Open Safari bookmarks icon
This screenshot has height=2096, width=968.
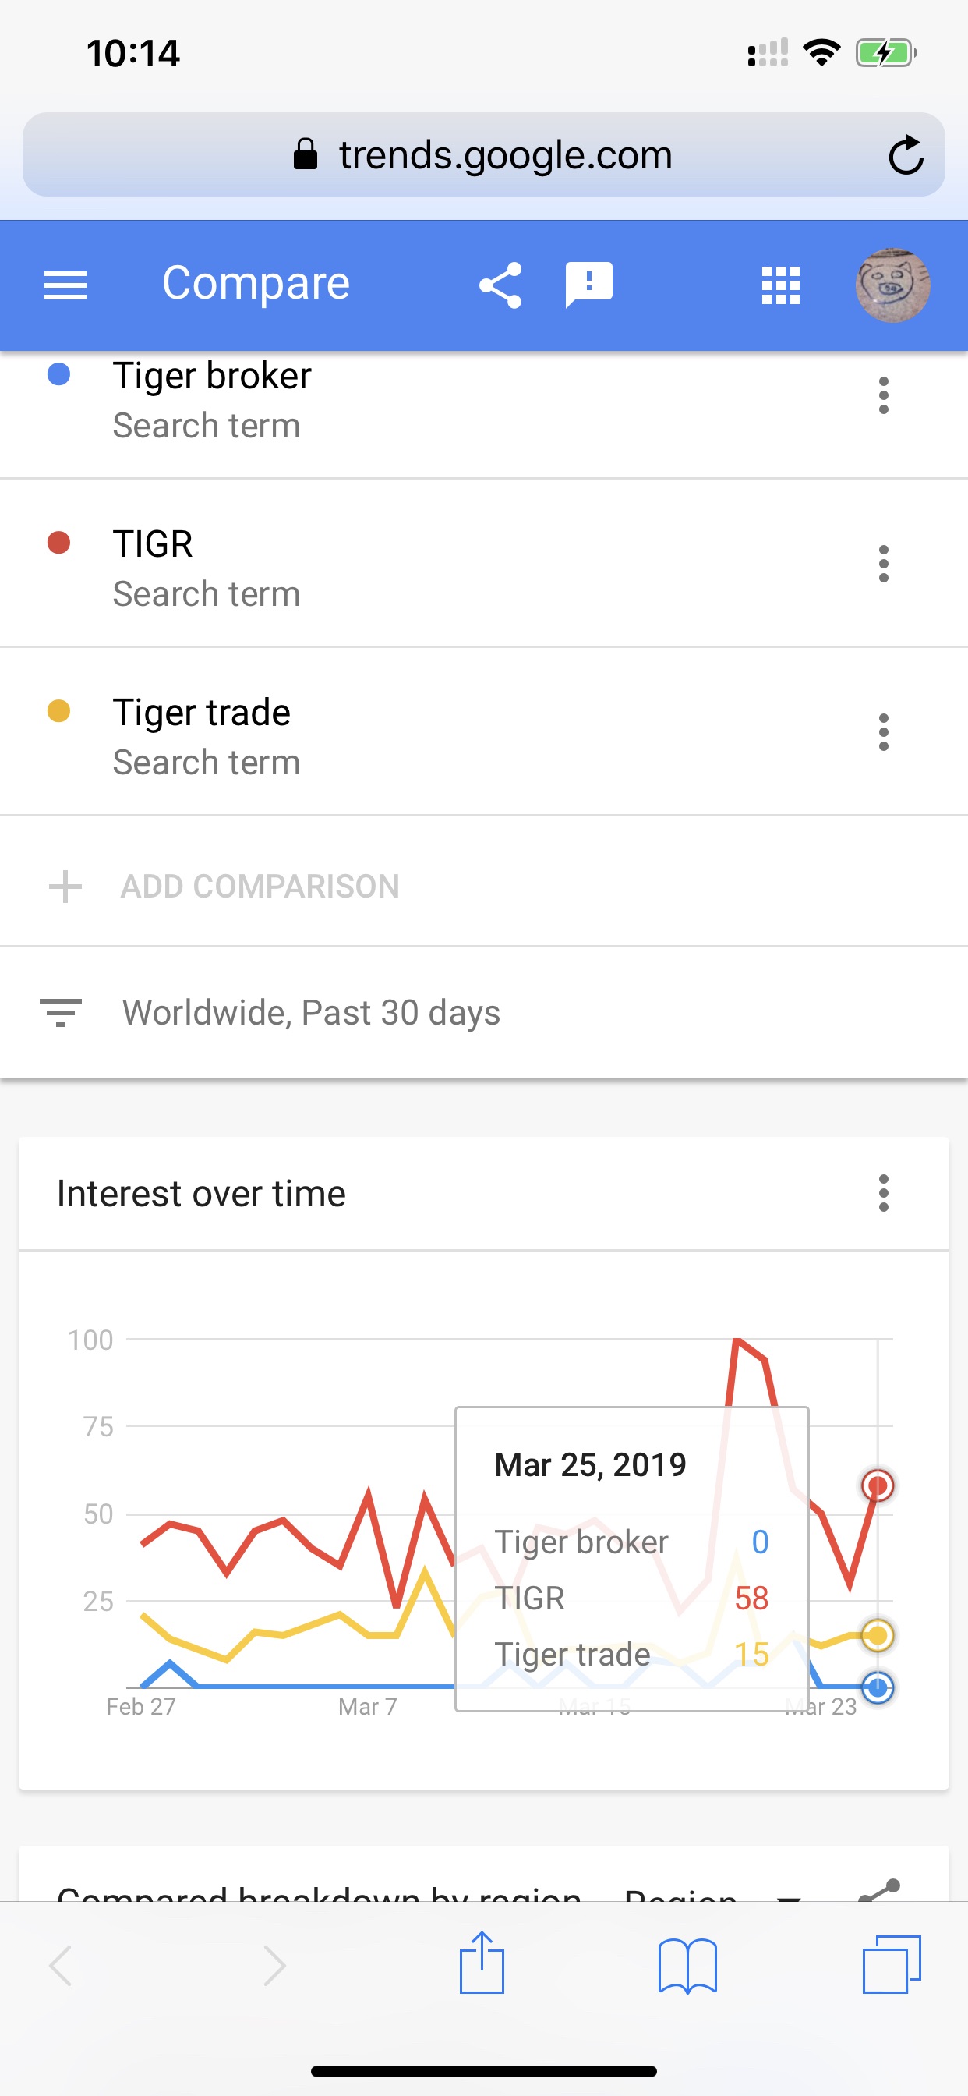pyautogui.click(x=687, y=1966)
